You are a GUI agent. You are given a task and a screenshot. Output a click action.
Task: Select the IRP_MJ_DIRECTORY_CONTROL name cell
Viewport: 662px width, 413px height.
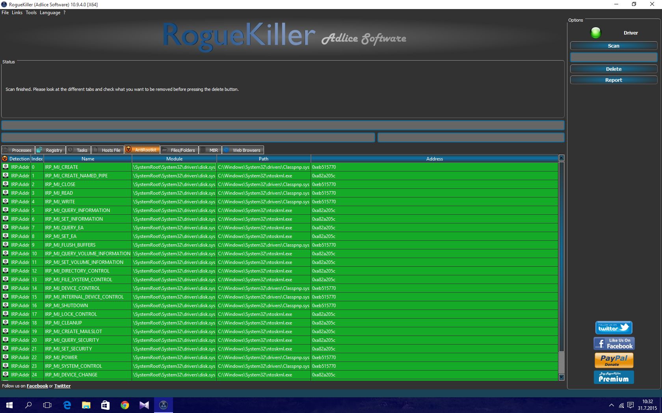87,271
